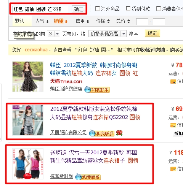Click the credit card icon in second listing
The image size is (183, 187).
173,125
